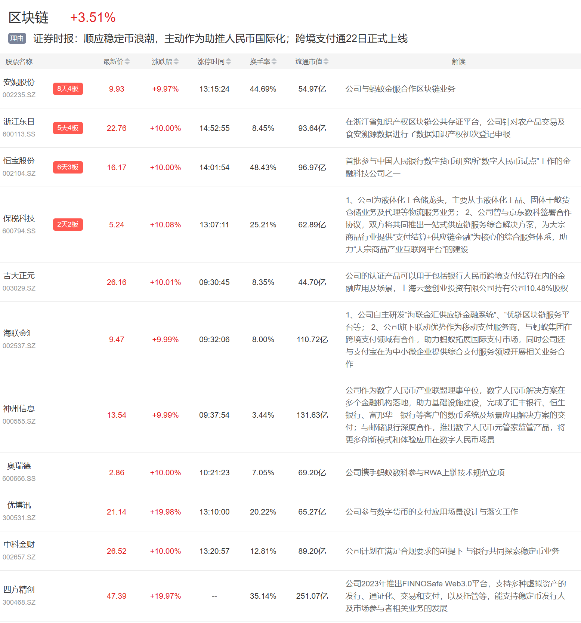Screen dimensions: 581x623
Task: Sort by 涨停时间 column arrows
Action: (x=228, y=62)
